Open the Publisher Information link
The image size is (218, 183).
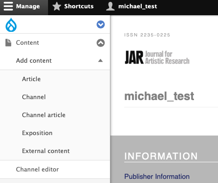157,177
